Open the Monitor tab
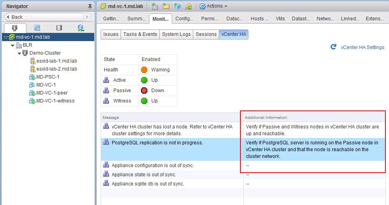The width and height of the screenshot is (389, 205). [x=161, y=19]
